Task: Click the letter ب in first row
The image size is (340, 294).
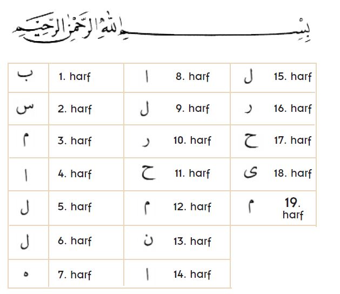Action: pos(25,75)
